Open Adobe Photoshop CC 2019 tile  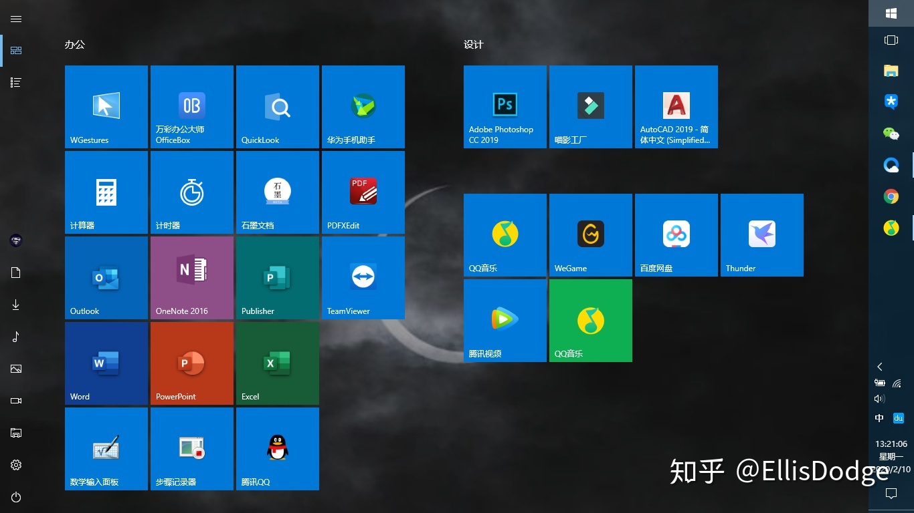(505, 106)
